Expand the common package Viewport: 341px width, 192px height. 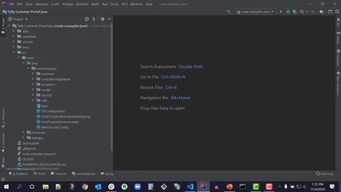(x=33, y=74)
